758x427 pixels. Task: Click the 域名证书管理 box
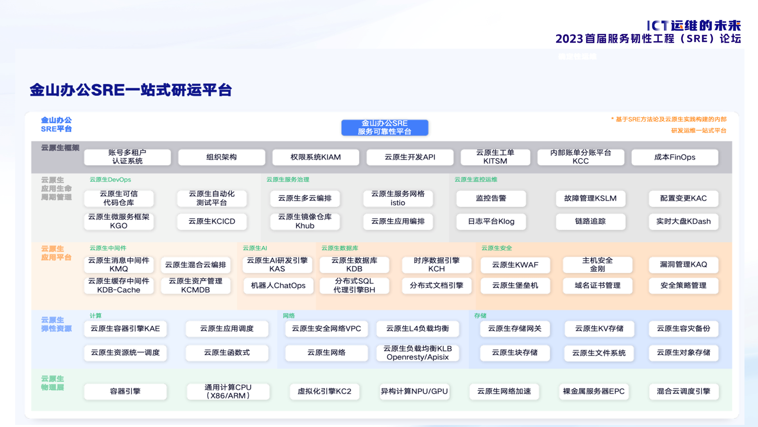tap(597, 285)
